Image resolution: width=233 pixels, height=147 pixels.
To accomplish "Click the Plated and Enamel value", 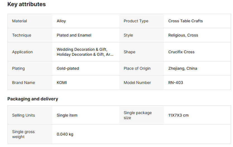I will pos(74,35).
